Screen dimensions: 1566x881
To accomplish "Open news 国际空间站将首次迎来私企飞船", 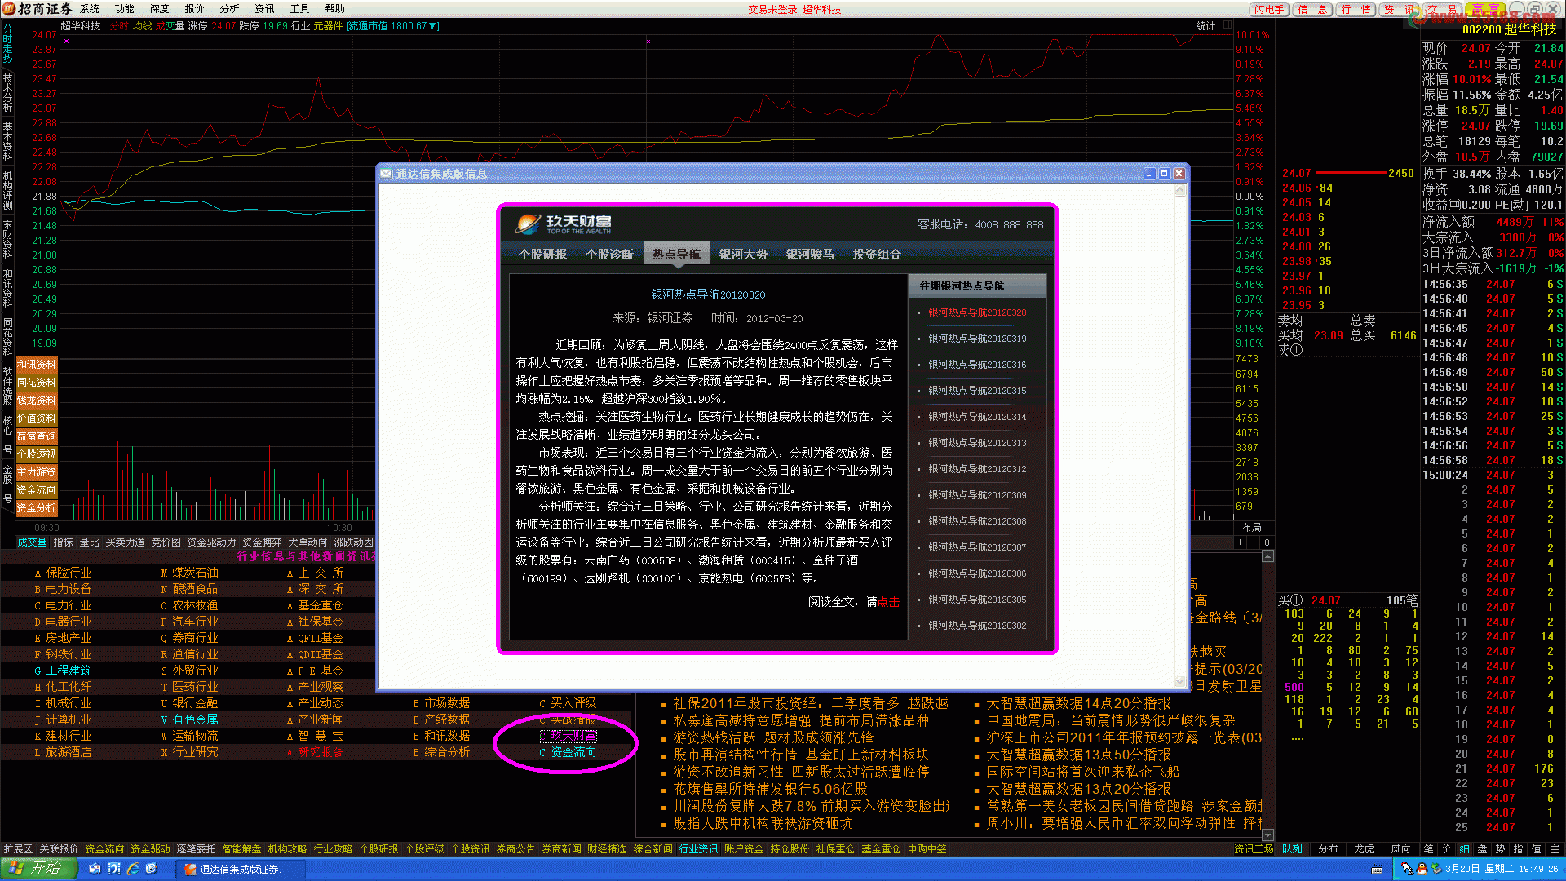I will [x=1083, y=772].
